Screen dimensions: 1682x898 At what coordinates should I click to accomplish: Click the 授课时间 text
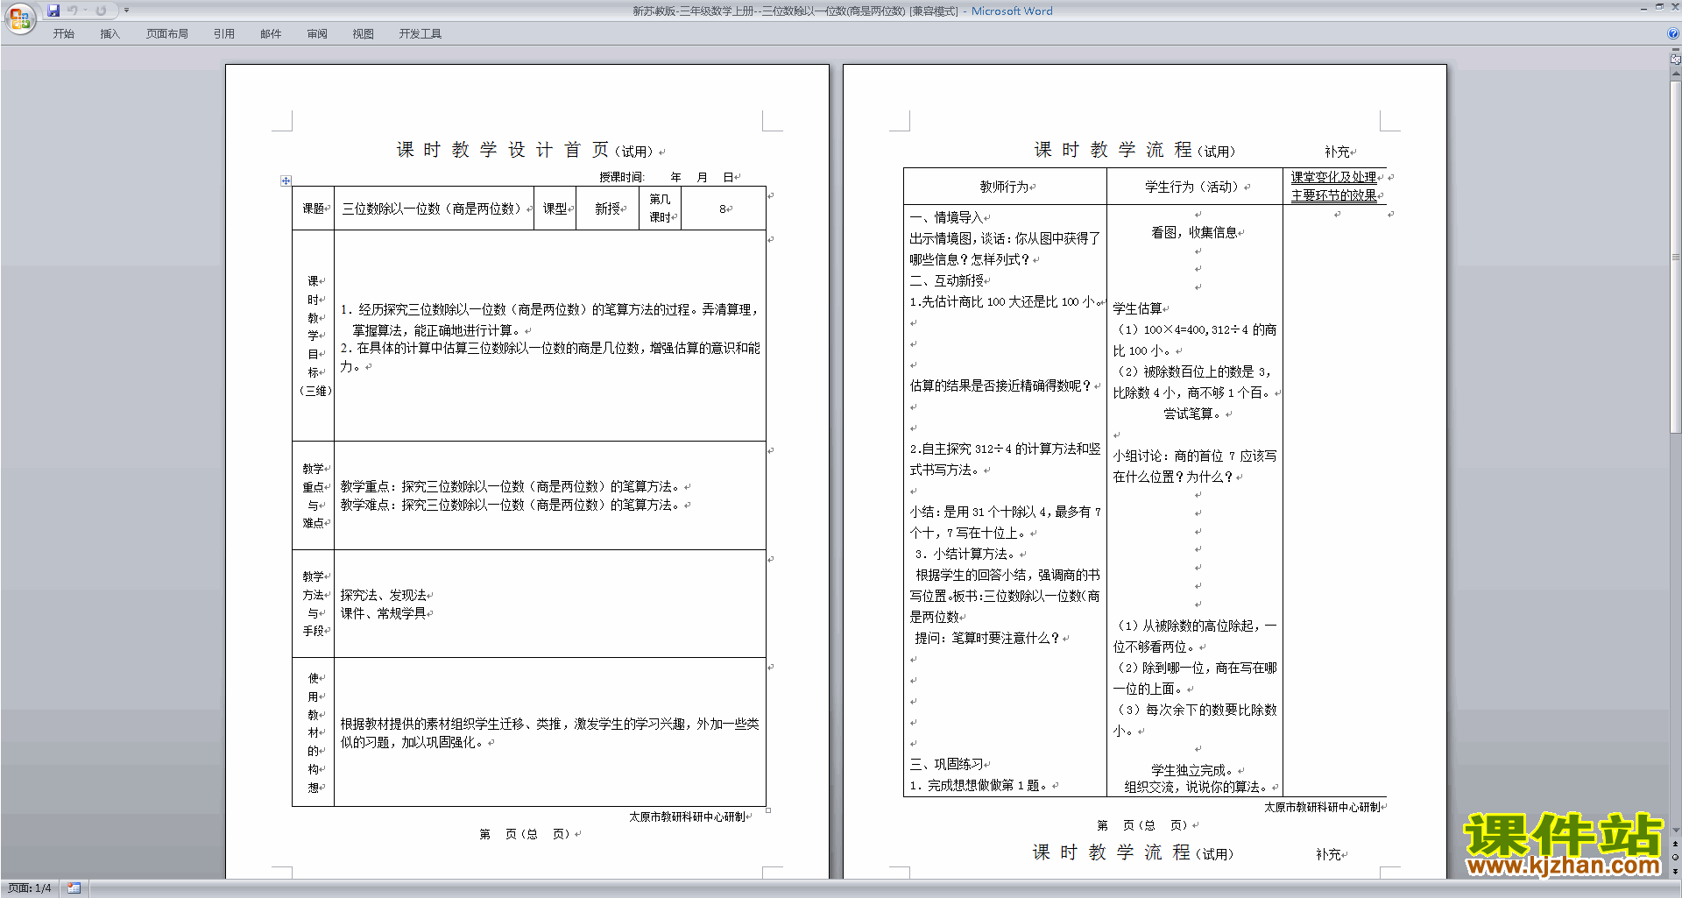[x=621, y=177]
